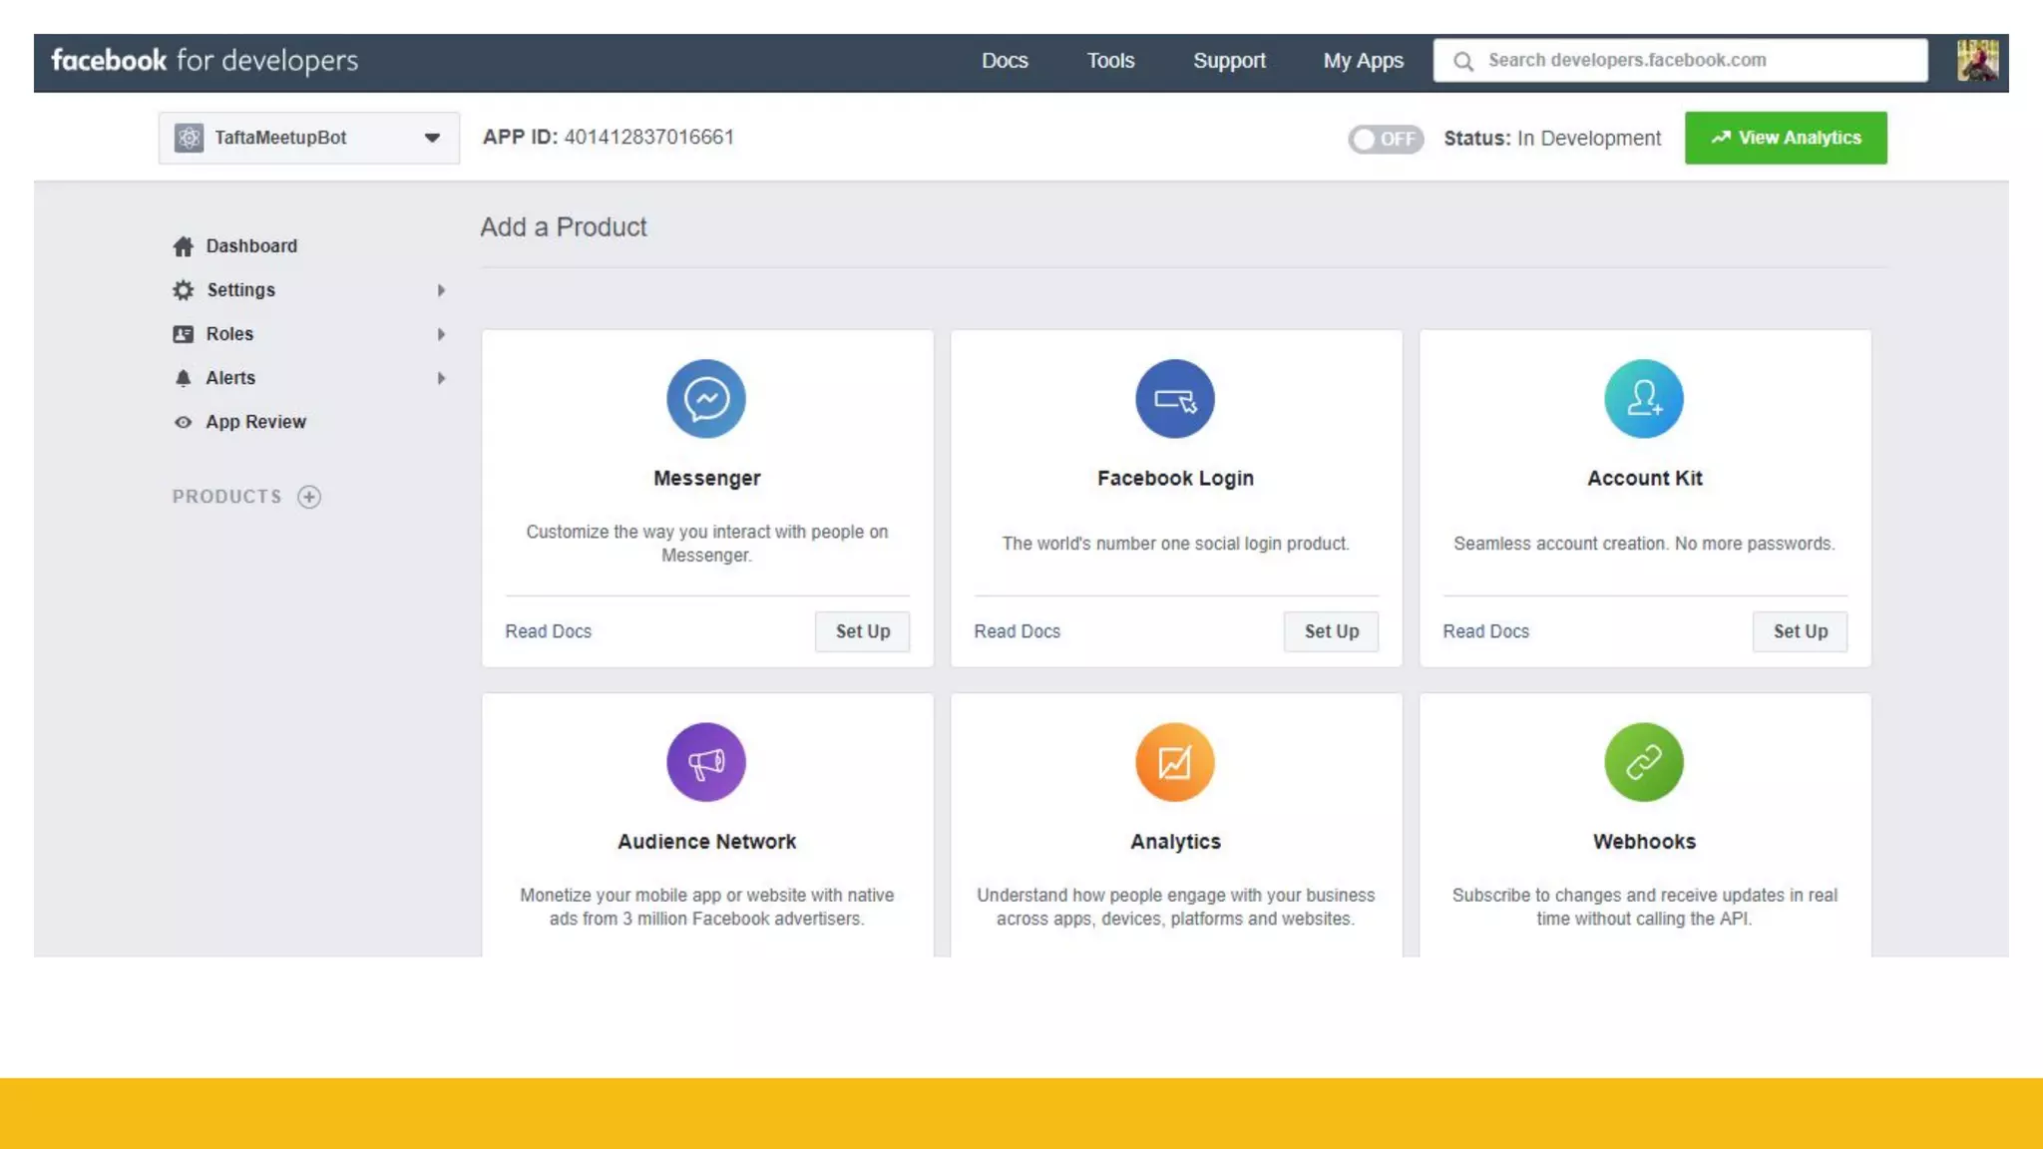Viewport: 2043px width, 1149px height.
Task: Click the Account Kit card title
Action: [1644, 479]
